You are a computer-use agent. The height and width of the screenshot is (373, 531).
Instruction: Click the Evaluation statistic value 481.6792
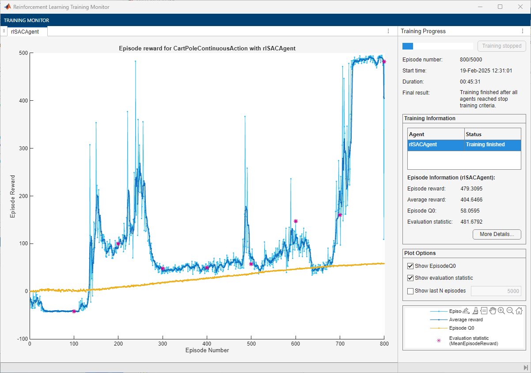[471, 222]
